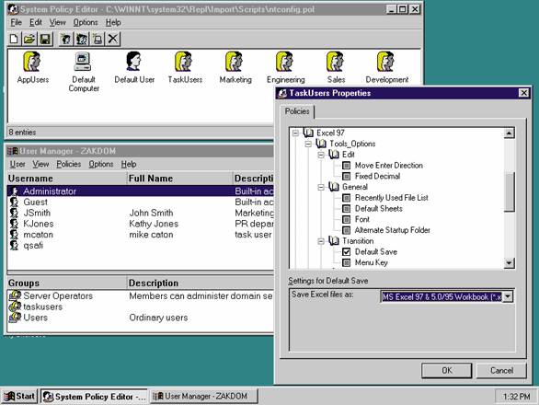The width and height of the screenshot is (539, 405).
Task: Select the Marketing group icon
Action: [235, 62]
